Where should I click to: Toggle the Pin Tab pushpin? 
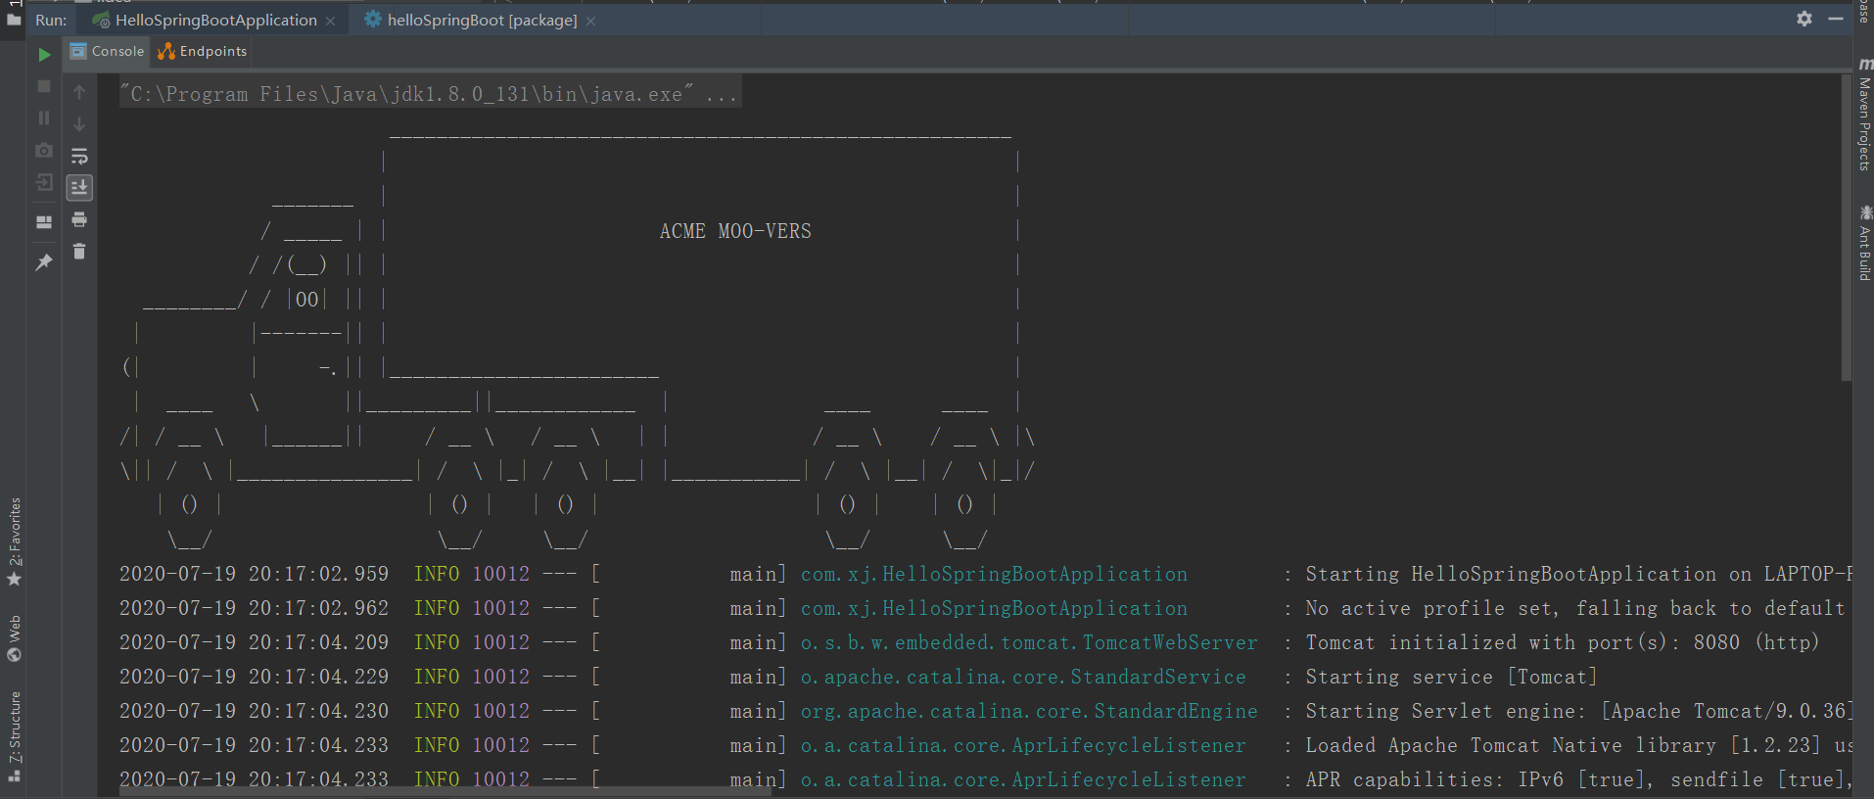44,262
